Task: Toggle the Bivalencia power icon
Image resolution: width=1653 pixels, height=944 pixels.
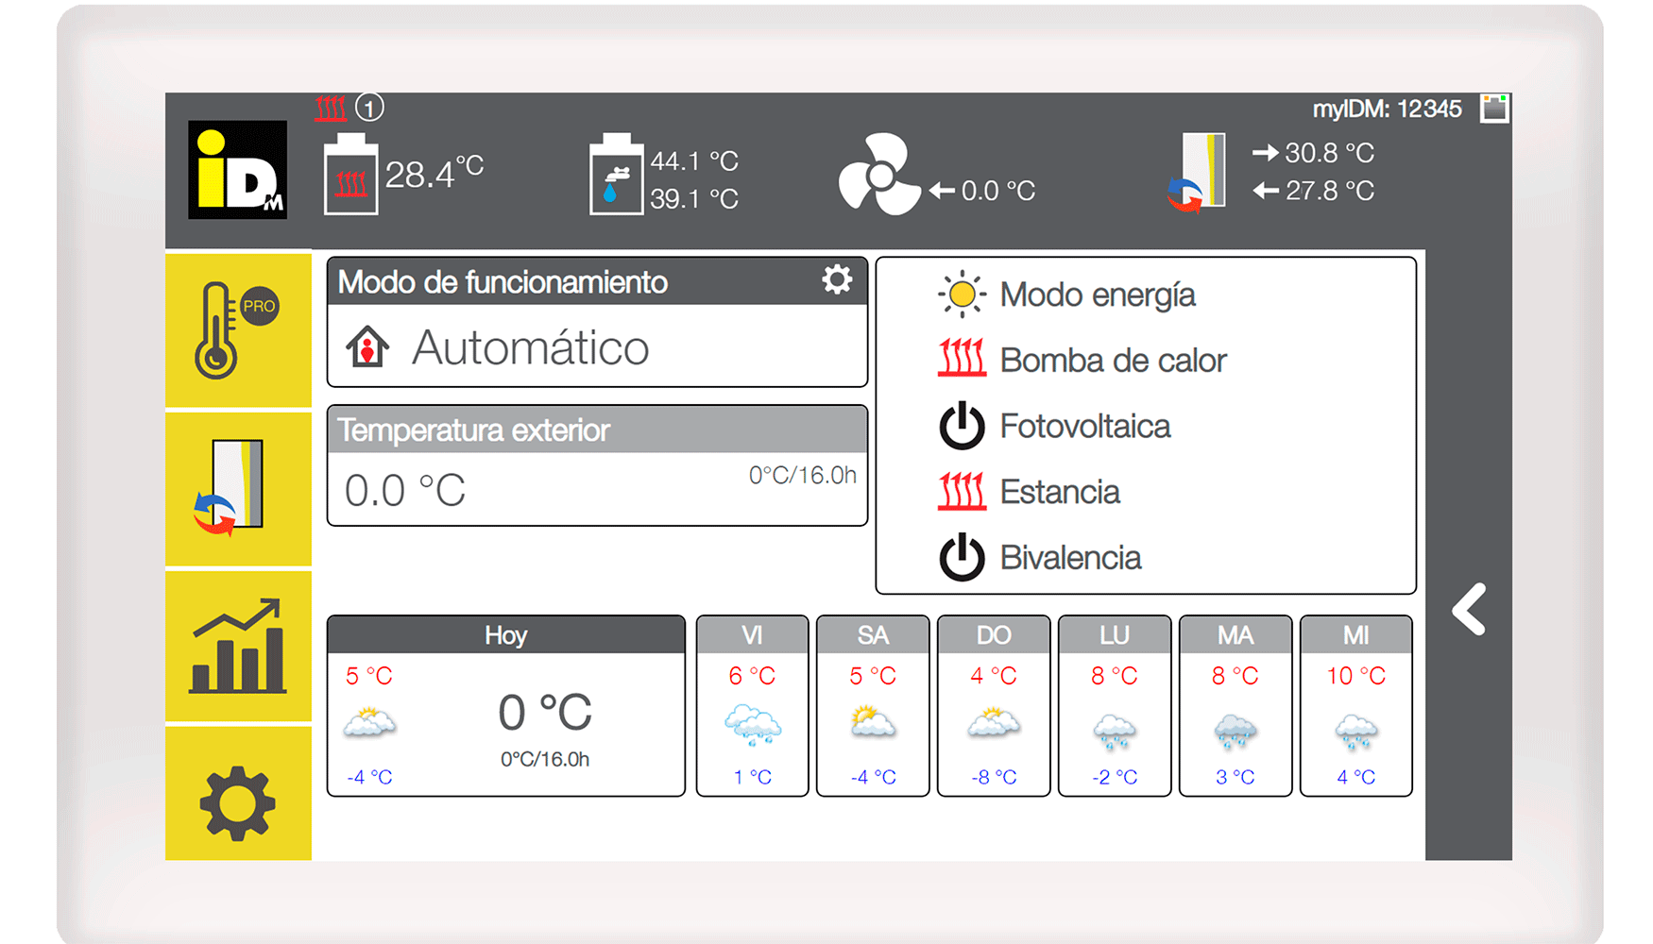Action: coord(962,557)
